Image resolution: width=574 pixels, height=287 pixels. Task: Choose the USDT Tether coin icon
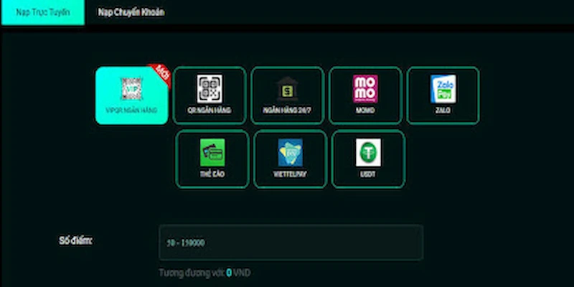368,152
